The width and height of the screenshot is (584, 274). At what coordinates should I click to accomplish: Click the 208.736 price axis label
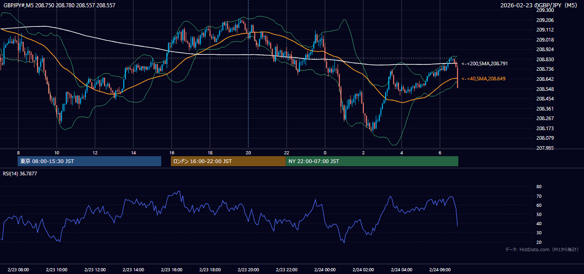[x=545, y=69]
